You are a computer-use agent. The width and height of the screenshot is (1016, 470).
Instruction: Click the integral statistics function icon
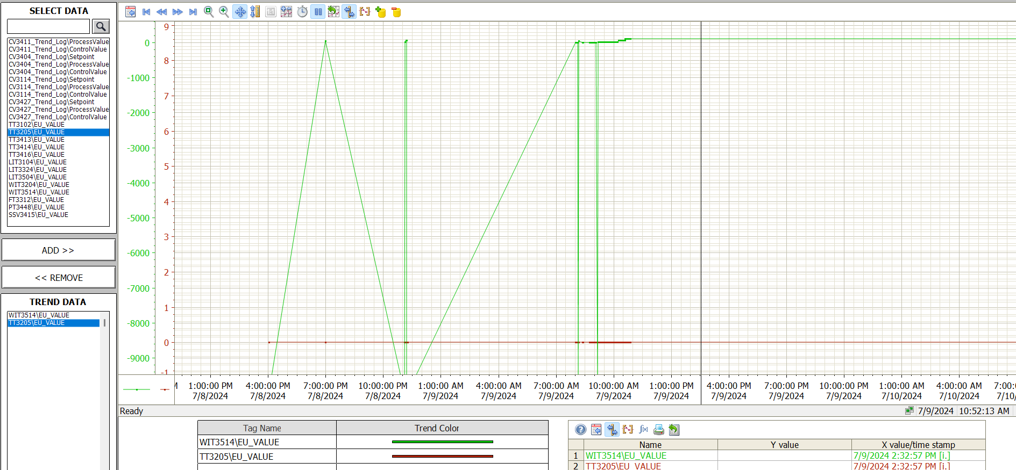click(x=643, y=429)
